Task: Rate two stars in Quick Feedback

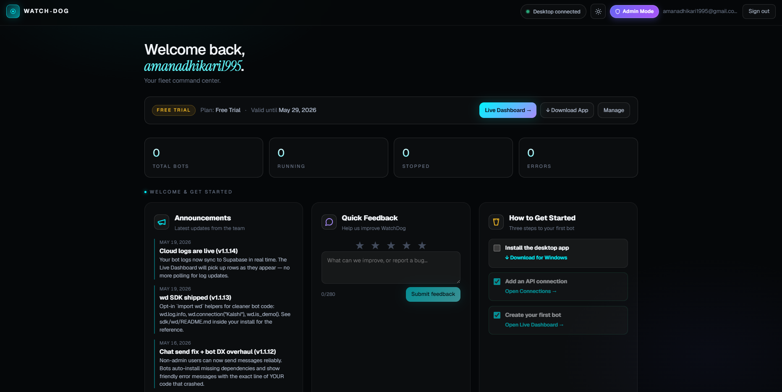Action: [375, 246]
